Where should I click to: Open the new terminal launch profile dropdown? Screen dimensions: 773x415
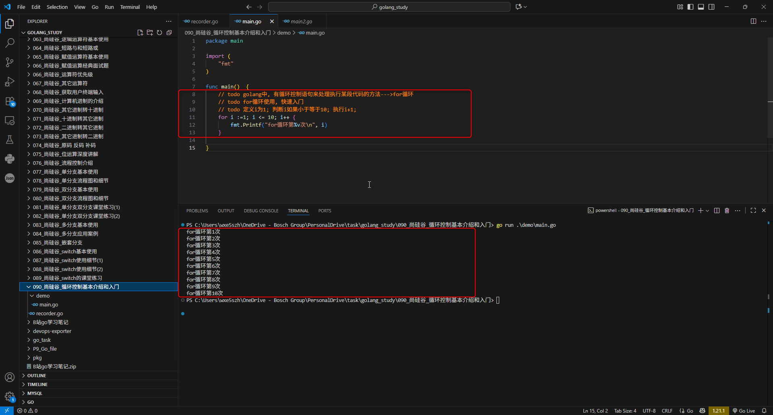coord(707,210)
